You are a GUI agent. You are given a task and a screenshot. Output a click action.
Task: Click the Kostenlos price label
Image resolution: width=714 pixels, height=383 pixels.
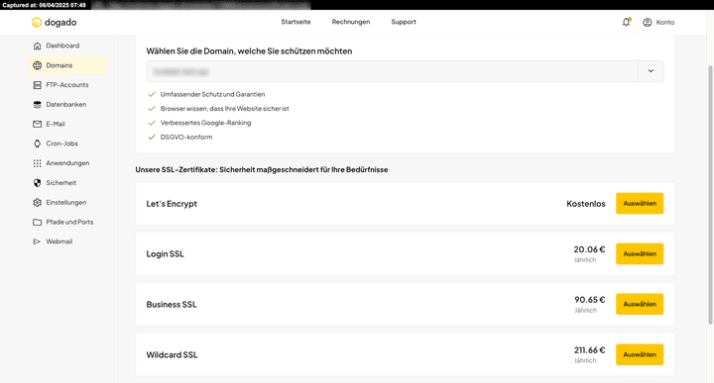click(x=586, y=204)
